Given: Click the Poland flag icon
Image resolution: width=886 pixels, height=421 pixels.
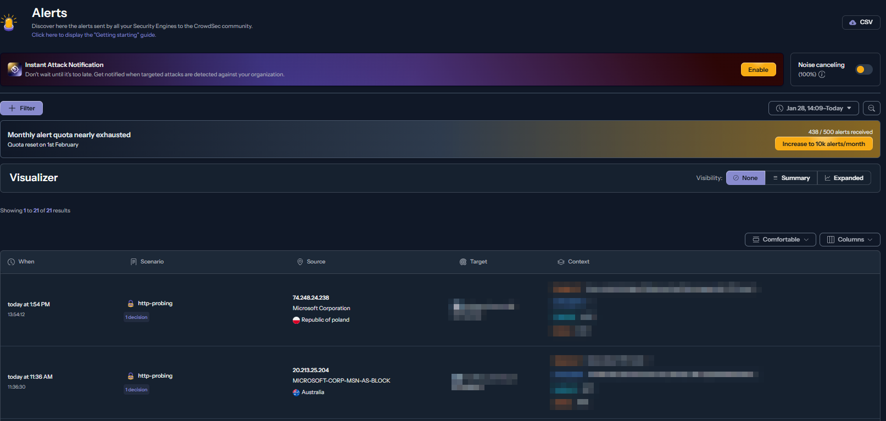Looking at the screenshot, I should point(296,320).
